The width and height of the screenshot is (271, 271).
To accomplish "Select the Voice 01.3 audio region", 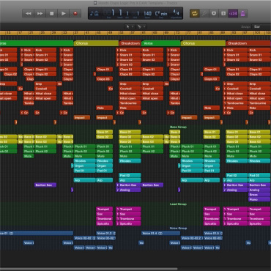I will [105, 233].
